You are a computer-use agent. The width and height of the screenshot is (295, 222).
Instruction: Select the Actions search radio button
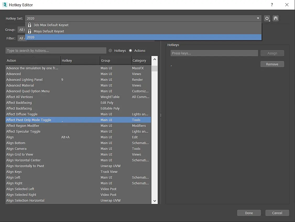(130, 50)
